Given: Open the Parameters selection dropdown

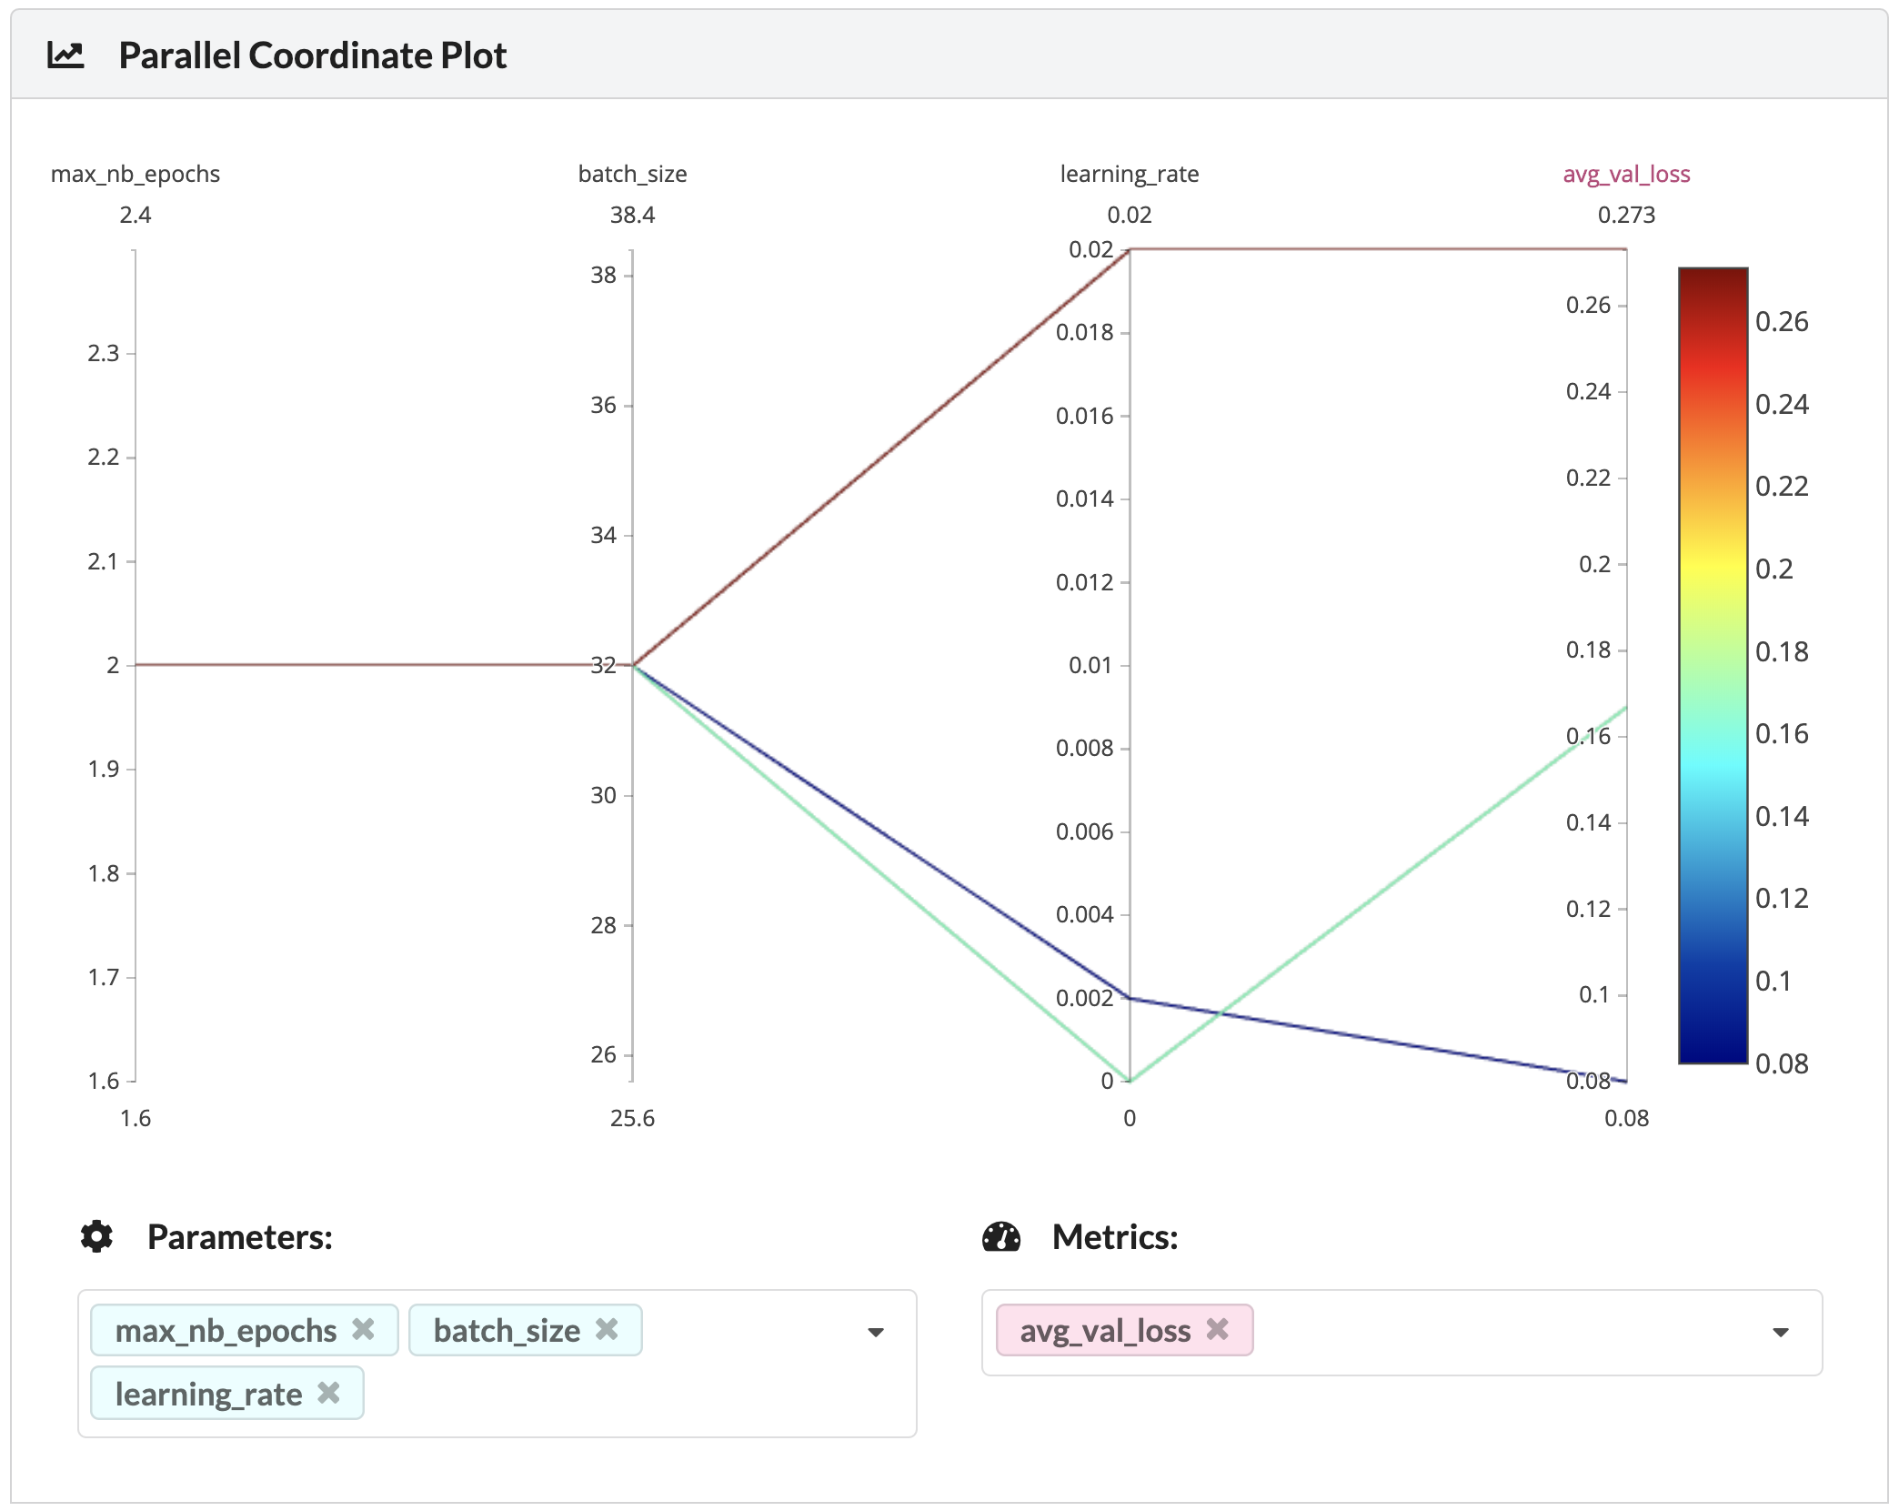Looking at the screenshot, I should [875, 1332].
